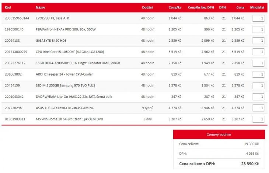The width and height of the screenshot is (269, 173).
Task: Click product code 201063802
Action: pyautogui.click(x=13, y=74)
